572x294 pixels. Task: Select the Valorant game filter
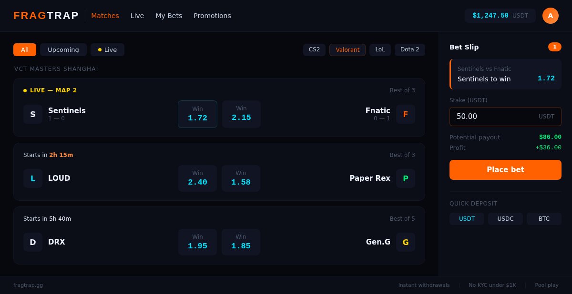click(x=347, y=49)
